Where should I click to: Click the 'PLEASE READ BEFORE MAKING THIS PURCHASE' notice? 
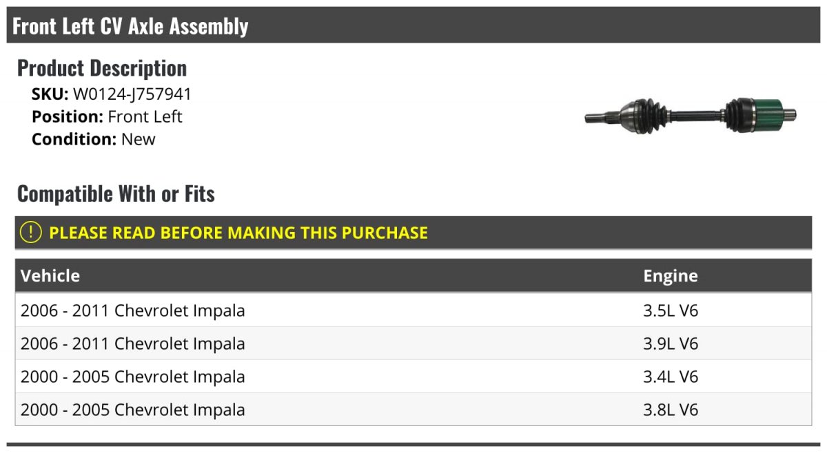(x=238, y=233)
